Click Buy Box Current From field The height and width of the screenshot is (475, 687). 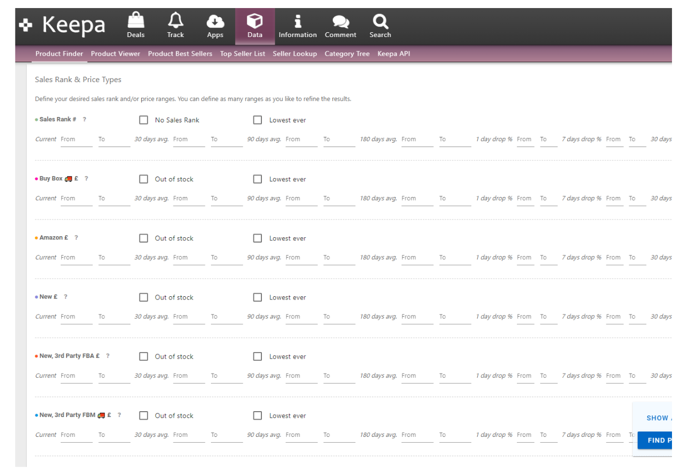tap(76, 199)
